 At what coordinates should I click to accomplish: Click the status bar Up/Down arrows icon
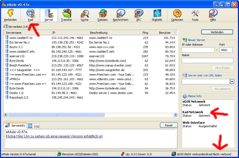[x=123, y=154]
